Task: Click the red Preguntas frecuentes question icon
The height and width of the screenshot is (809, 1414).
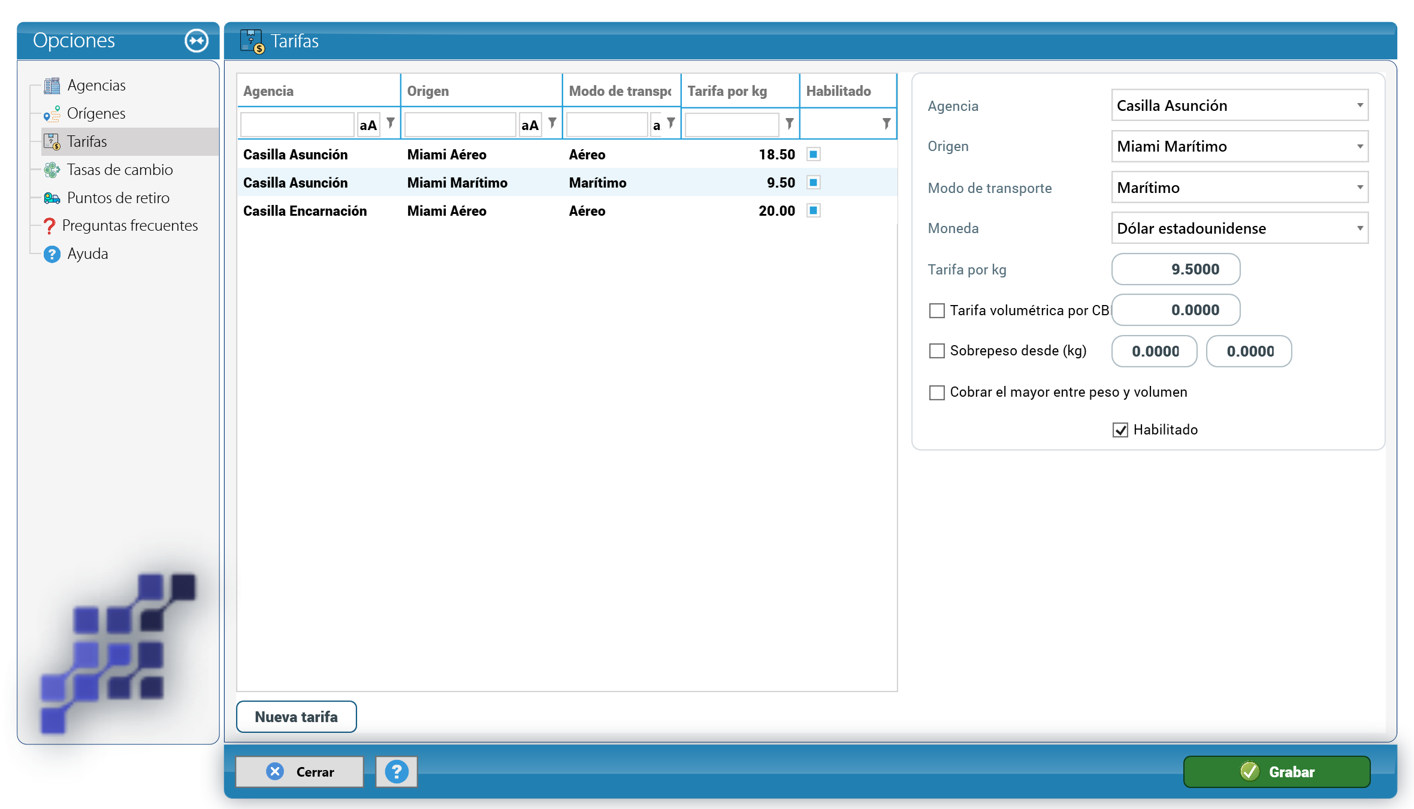Action: click(x=50, y=226)
